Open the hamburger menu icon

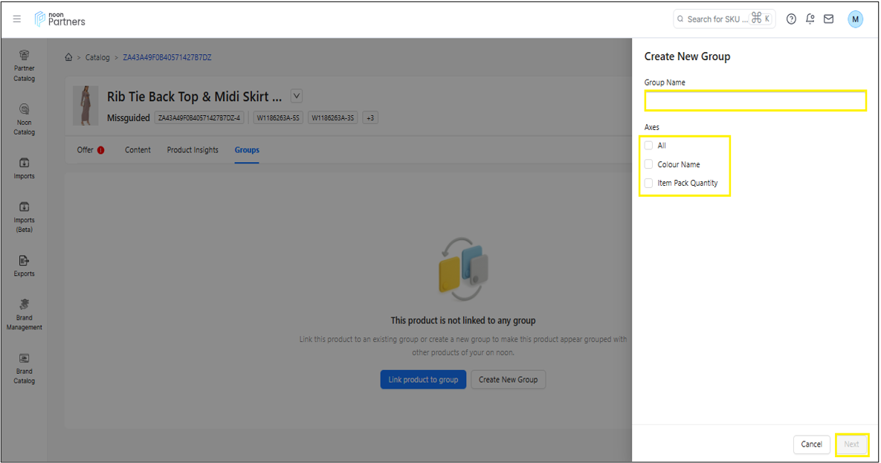(17, 19)
